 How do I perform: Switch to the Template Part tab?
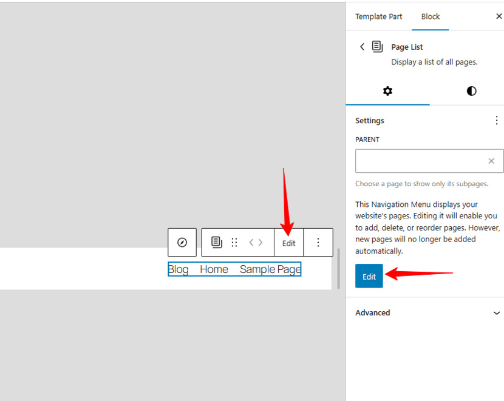(379, 17)
